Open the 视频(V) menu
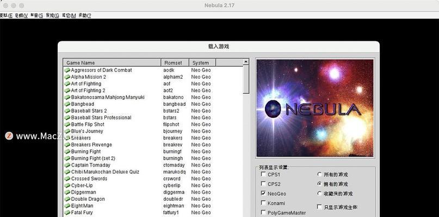Image resolution: width=439 pixels, height=217 pixels. [x=21, y=15]
